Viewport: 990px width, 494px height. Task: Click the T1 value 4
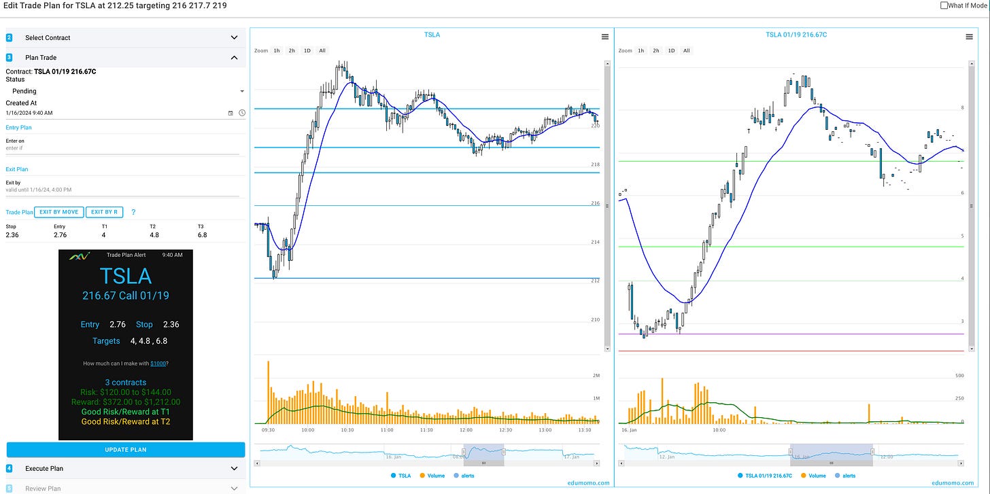pyautogui.click(x=104, y=235)
